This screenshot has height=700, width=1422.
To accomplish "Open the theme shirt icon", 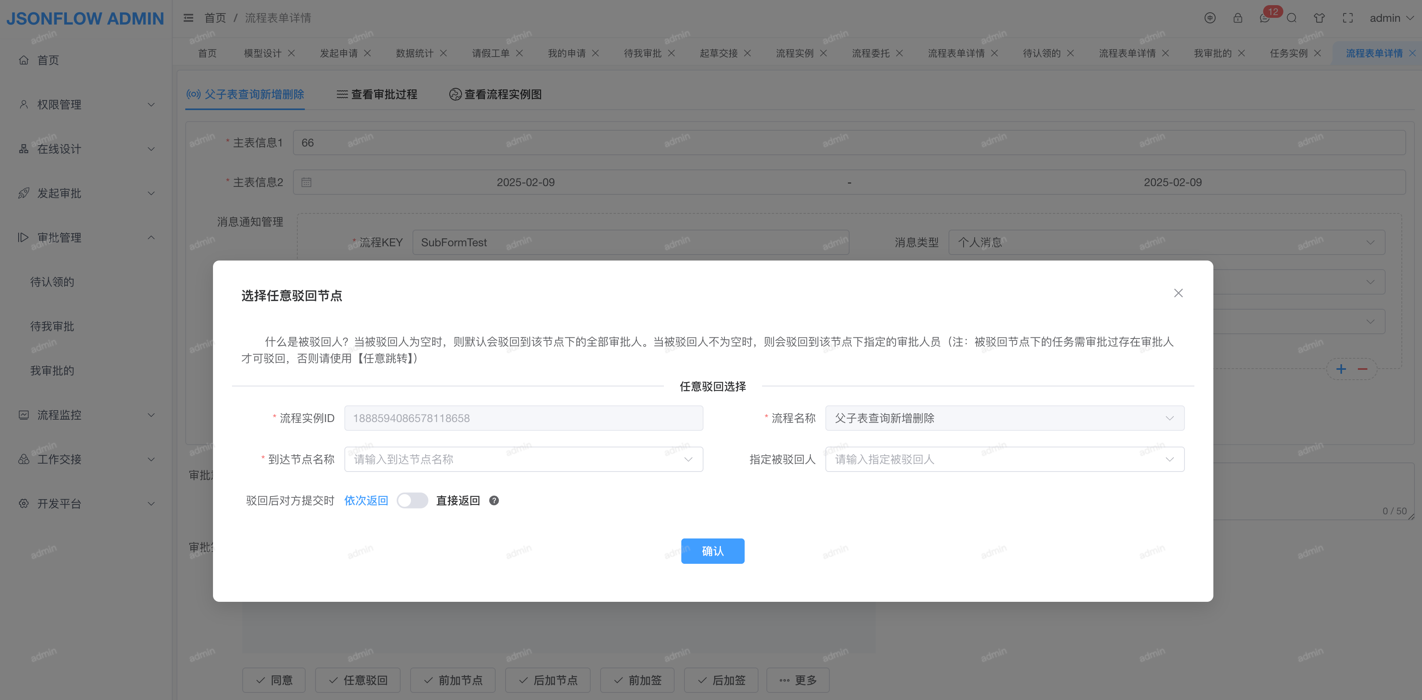I will click(x=1319, y=18).
